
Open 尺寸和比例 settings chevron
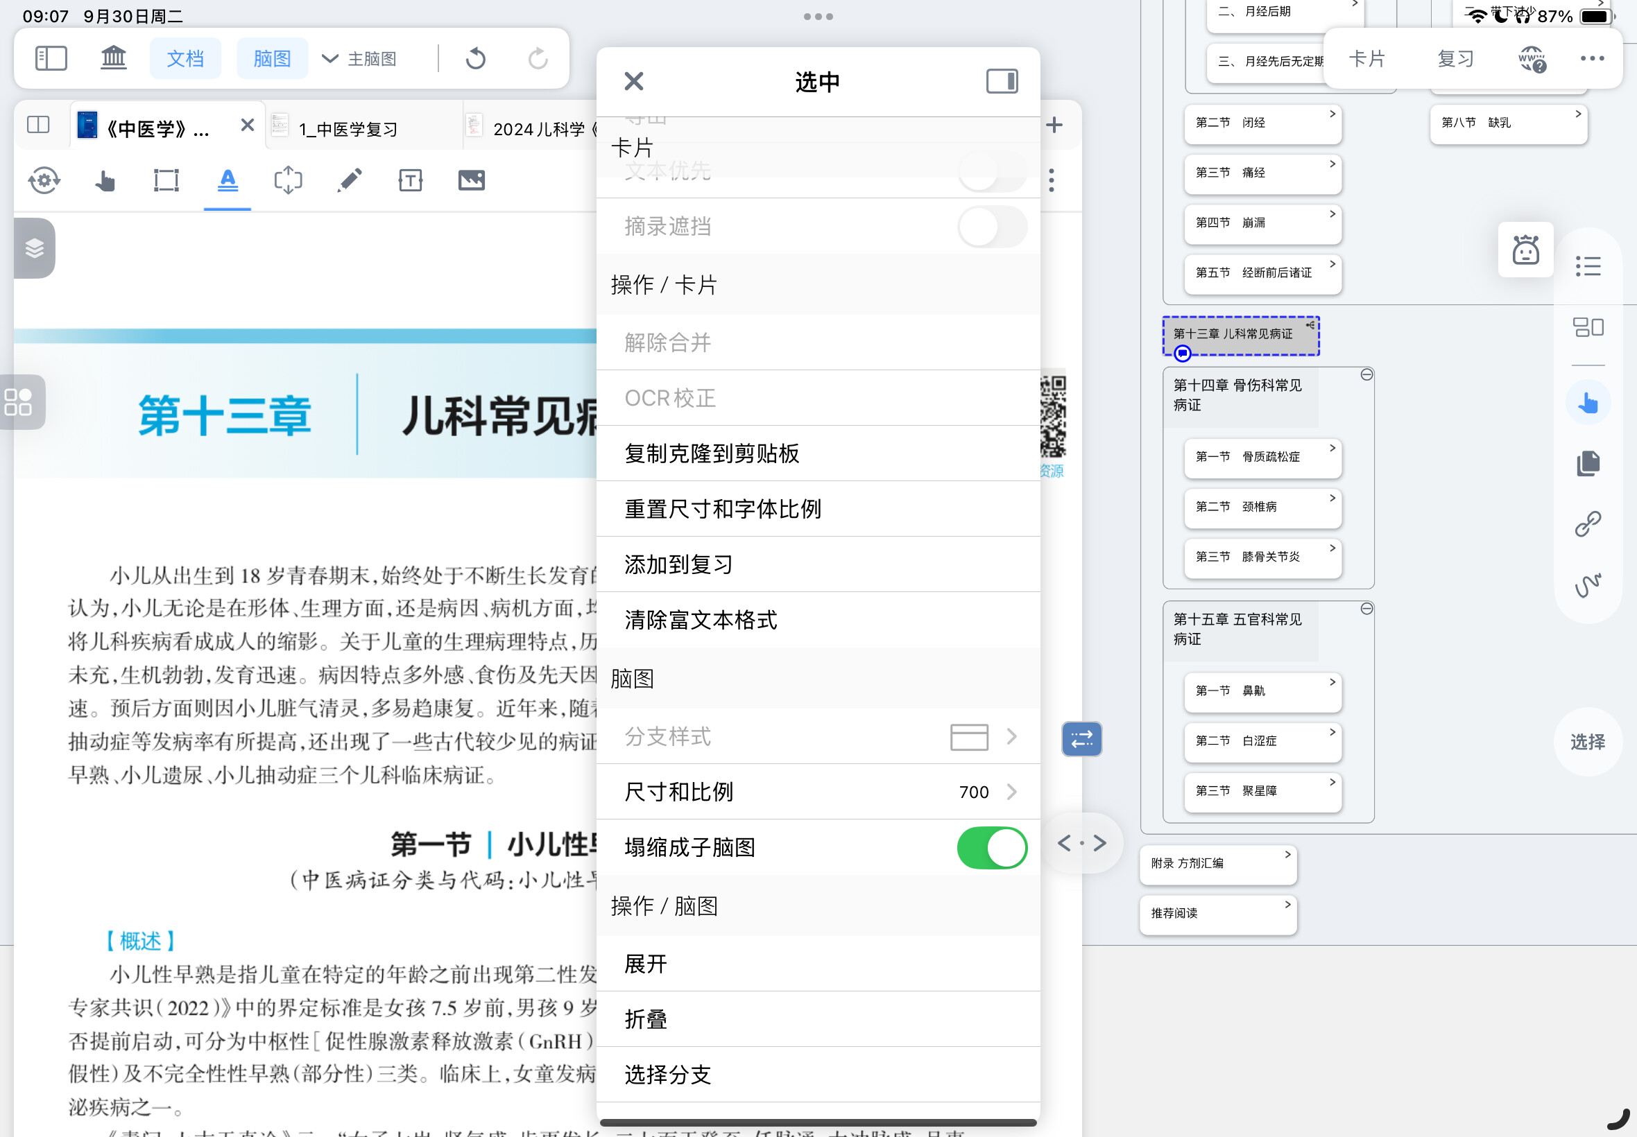coord(1011,792)
